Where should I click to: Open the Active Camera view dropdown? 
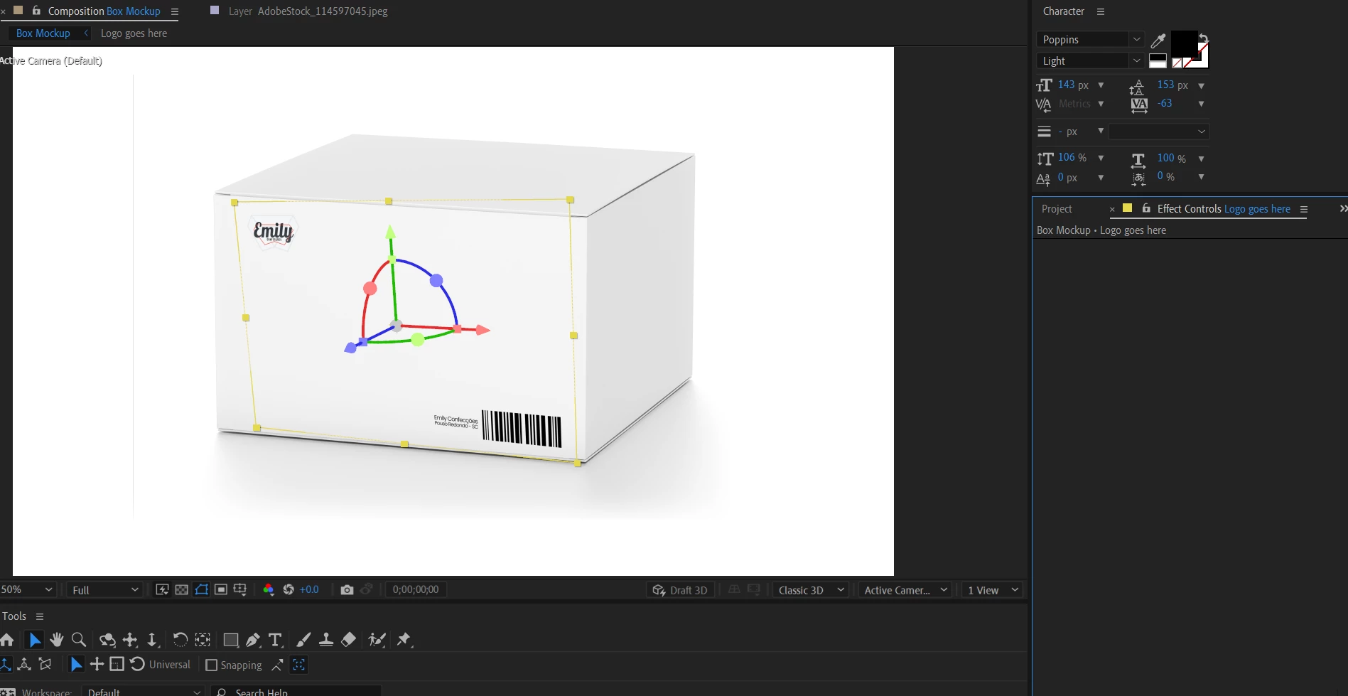coord(905,590)
